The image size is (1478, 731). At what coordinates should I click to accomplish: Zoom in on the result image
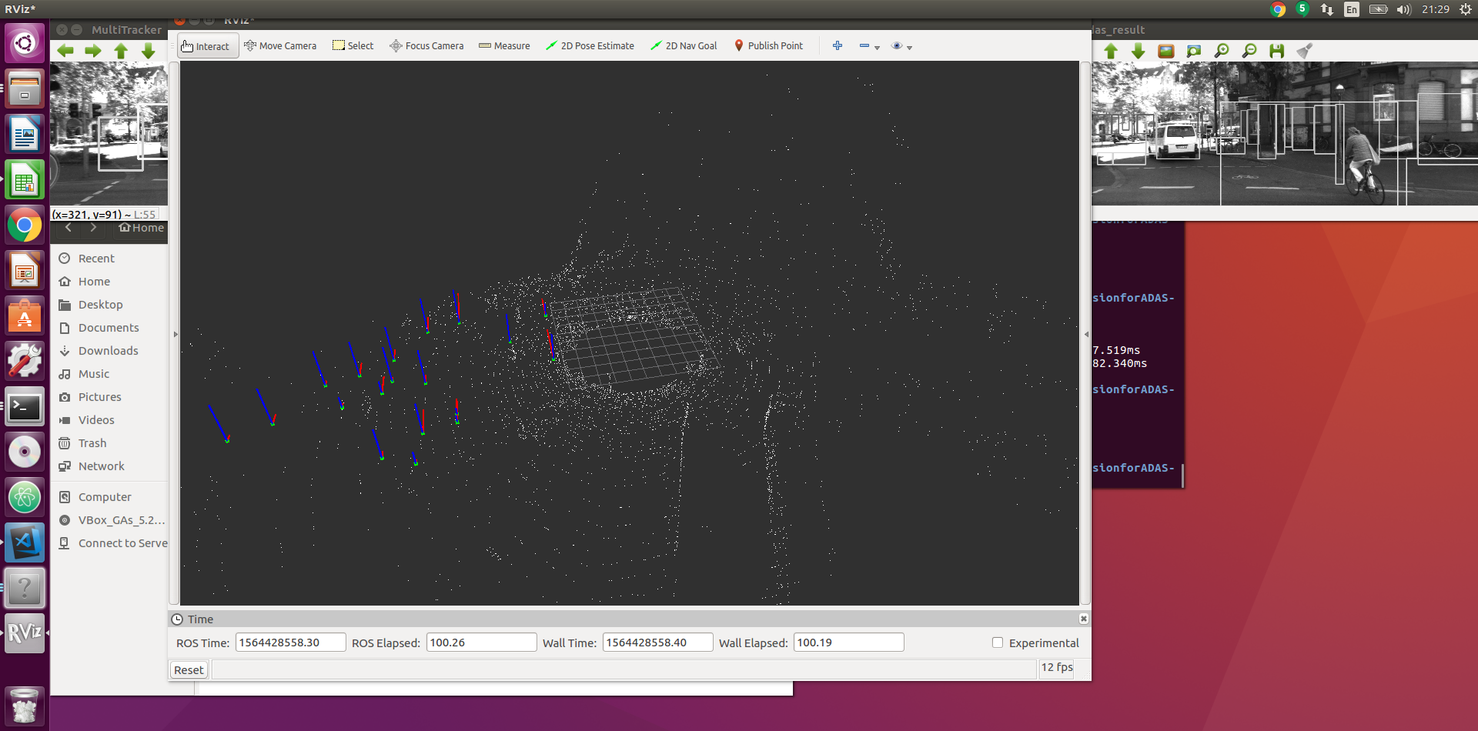(1222, 51)
